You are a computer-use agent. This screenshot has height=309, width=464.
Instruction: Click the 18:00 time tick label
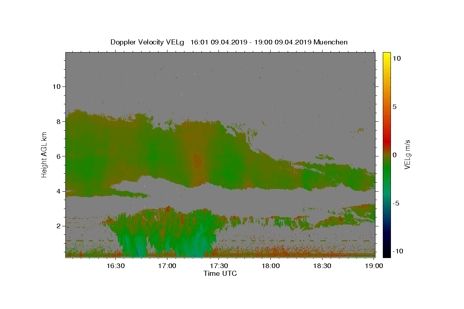coord(271,266)
